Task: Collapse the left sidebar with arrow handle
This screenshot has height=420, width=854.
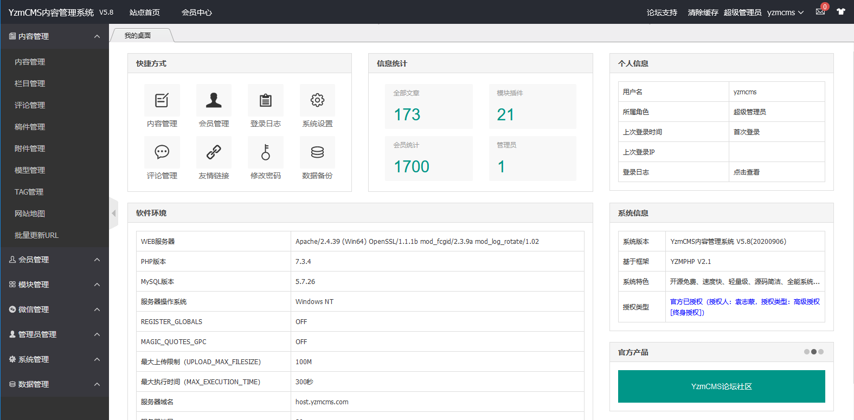Action: coord(114,214)
